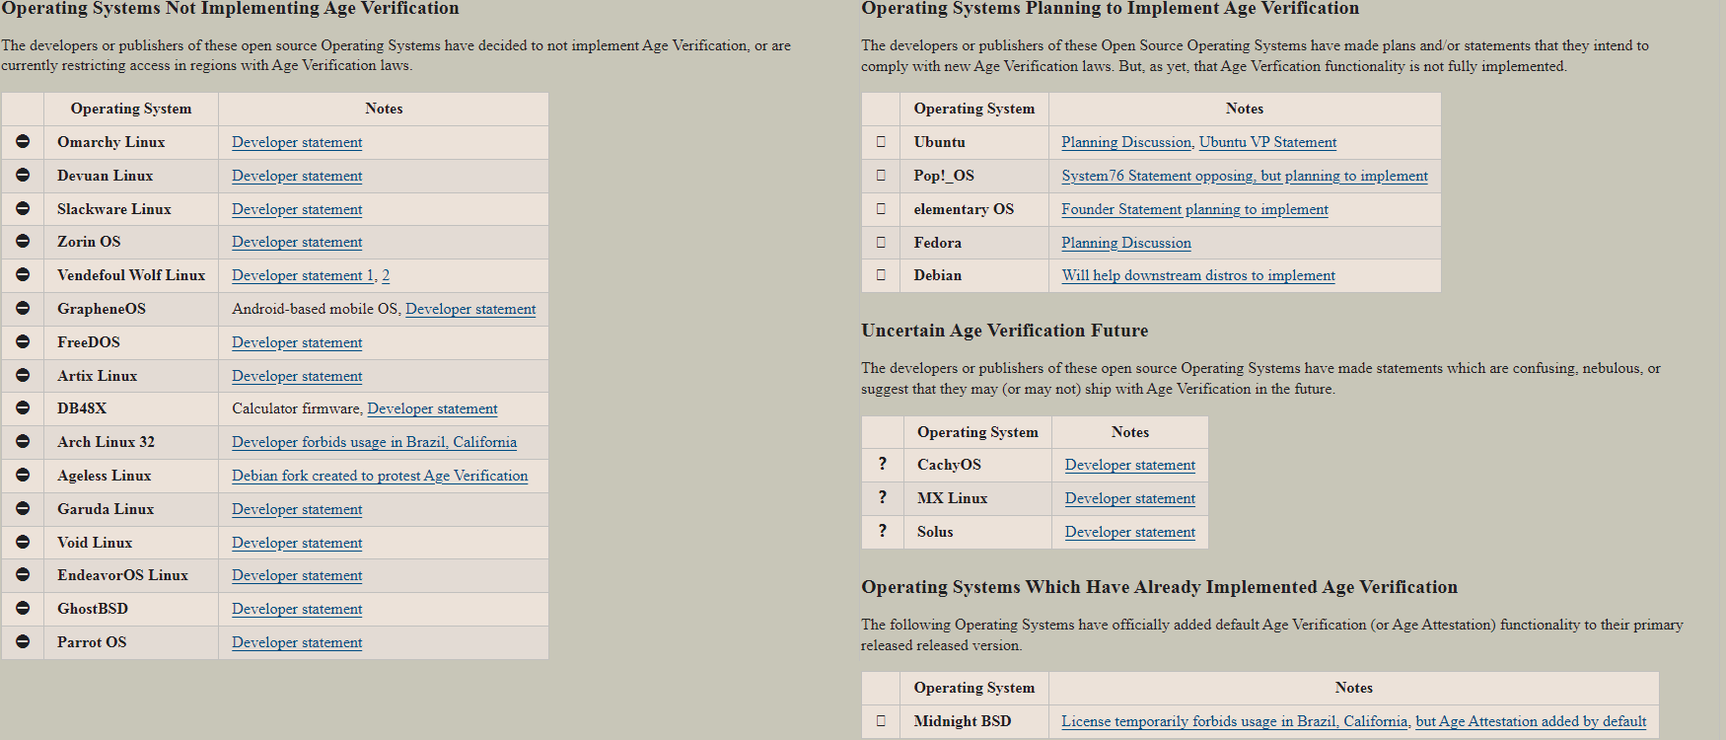Open Vendefoul Wolf Linux's Developer statement 1
The height and width of the screenshot is (740, 1726).
[303, 275]
